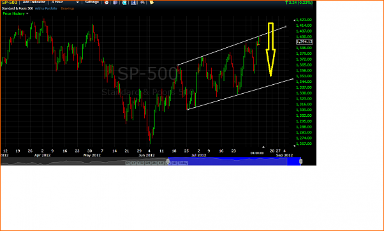This screenshot has width=384, height=231.
Task: Select the 6M range button
Action: pos(147,163)
